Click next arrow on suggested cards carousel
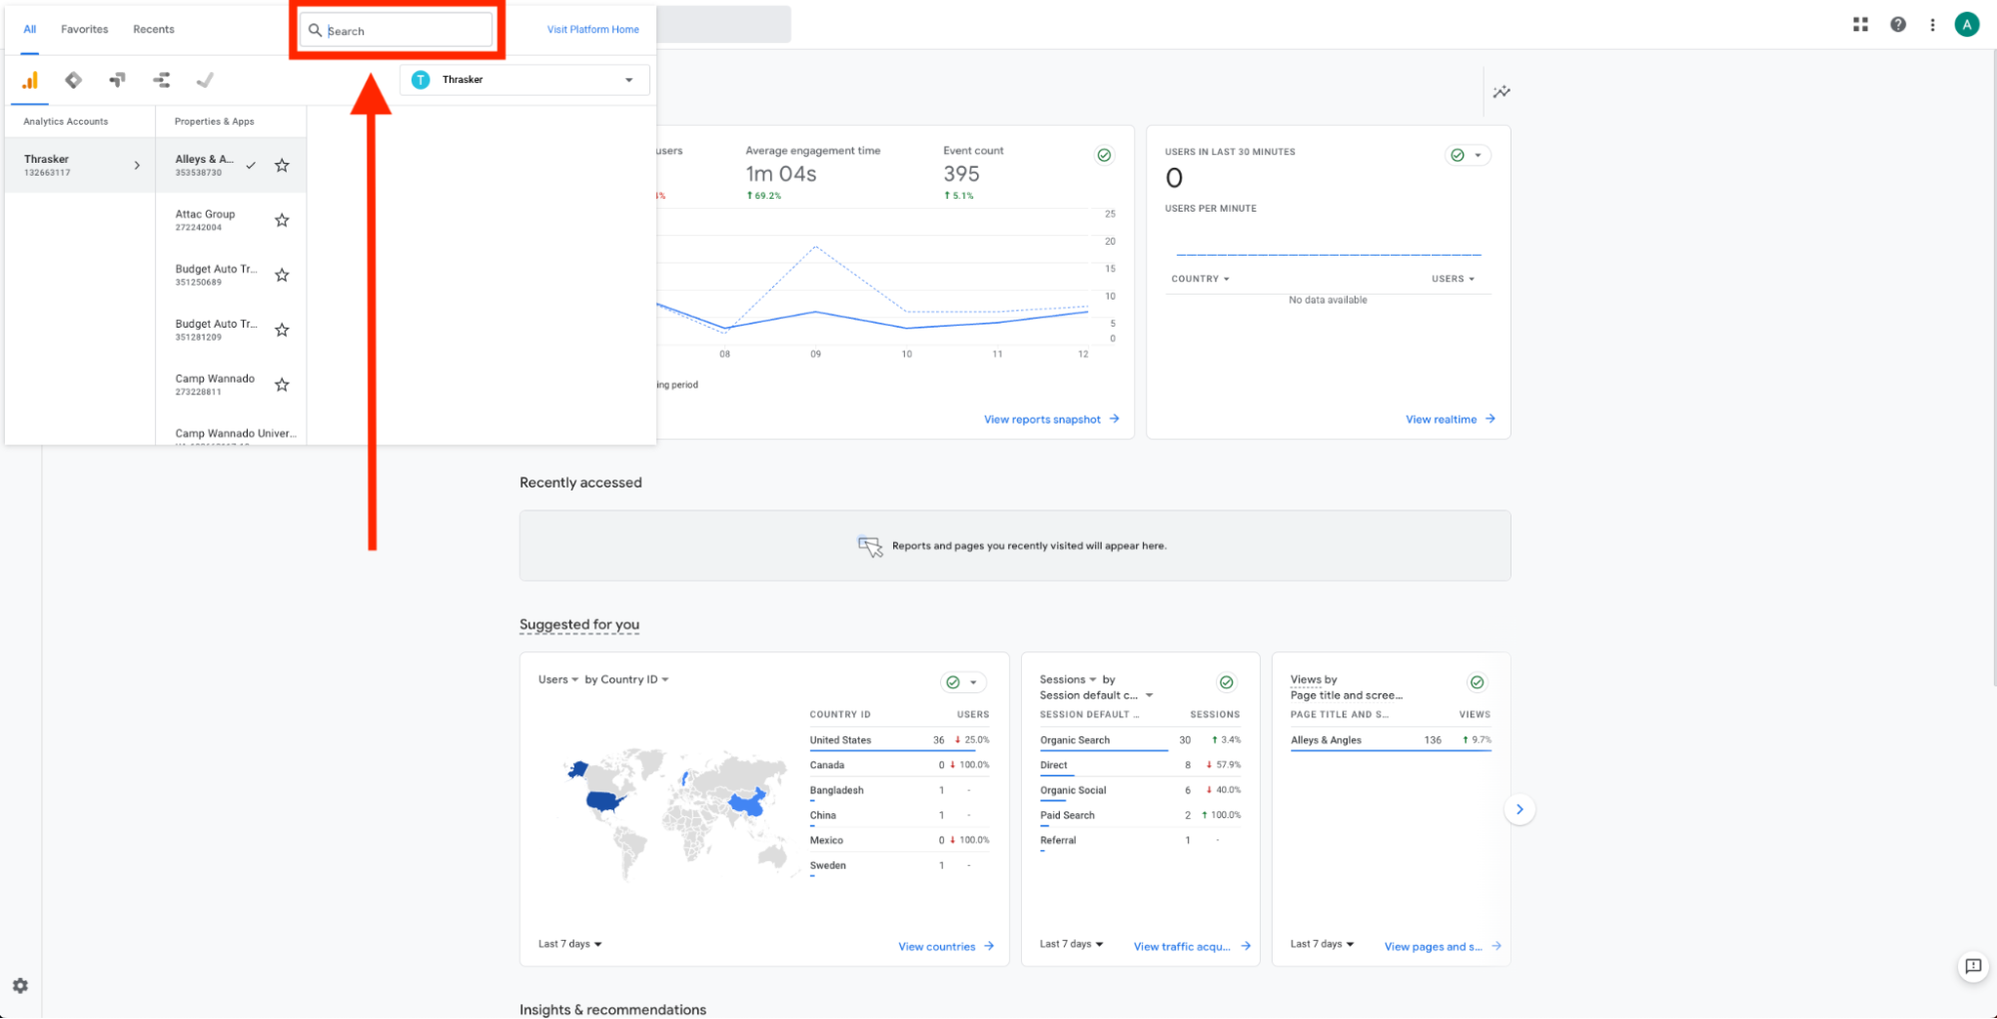1997x1019 pixels. (x=1518, y=809)
